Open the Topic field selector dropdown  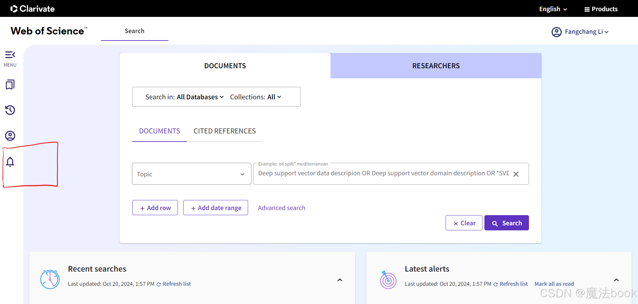tap(191, 174)
